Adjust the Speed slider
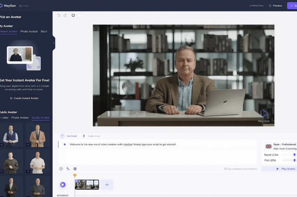Image resolution: width=297 pixels, height=197 pixels. [294, 154]
